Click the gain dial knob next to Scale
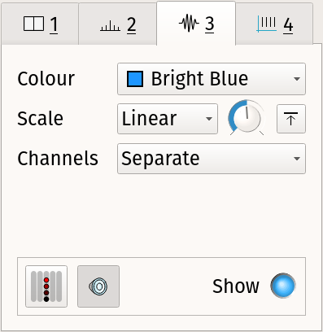Screen dimensions: 323x332 point(247,117)
